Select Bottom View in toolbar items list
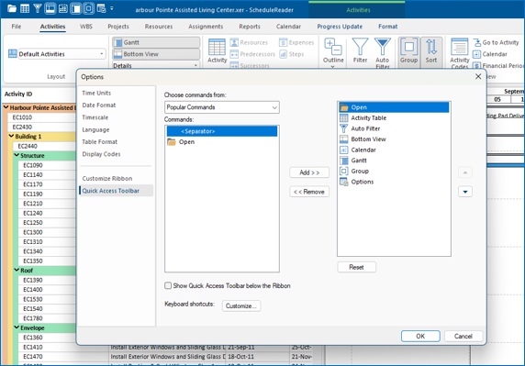This screenshot has width=525, height=366. click(x=394, y=139)
